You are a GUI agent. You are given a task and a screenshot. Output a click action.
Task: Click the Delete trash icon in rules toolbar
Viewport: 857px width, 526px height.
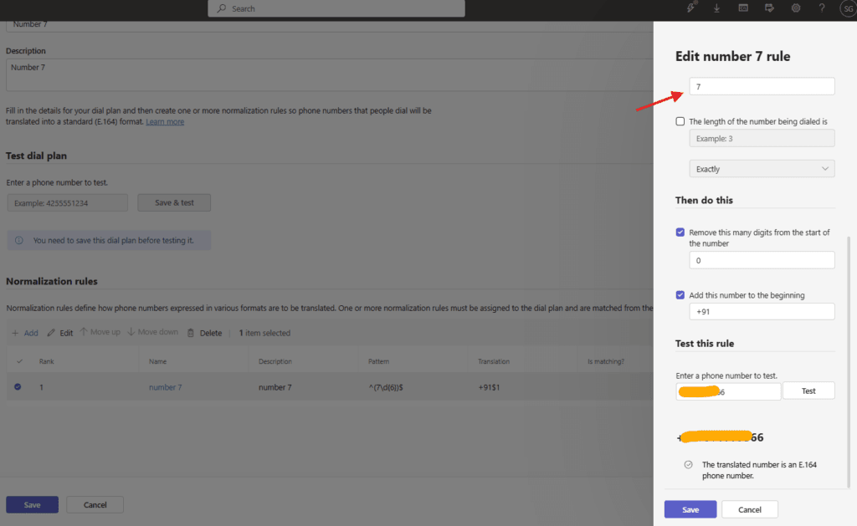[192, 333]
